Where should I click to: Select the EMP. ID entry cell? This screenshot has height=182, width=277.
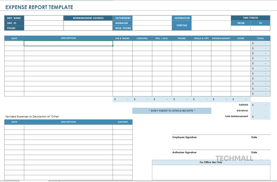pyautogui.click(x=43, y=23)
